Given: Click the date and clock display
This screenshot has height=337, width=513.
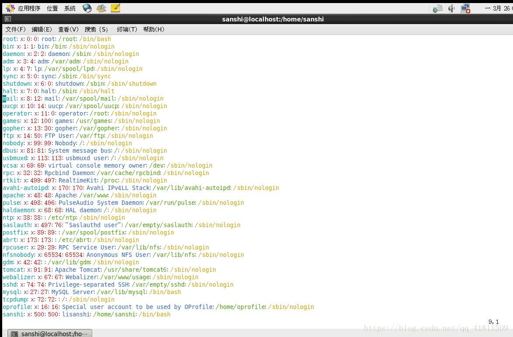Looking at the screenshot, I should pyautogui.click(x=498, y=8).
